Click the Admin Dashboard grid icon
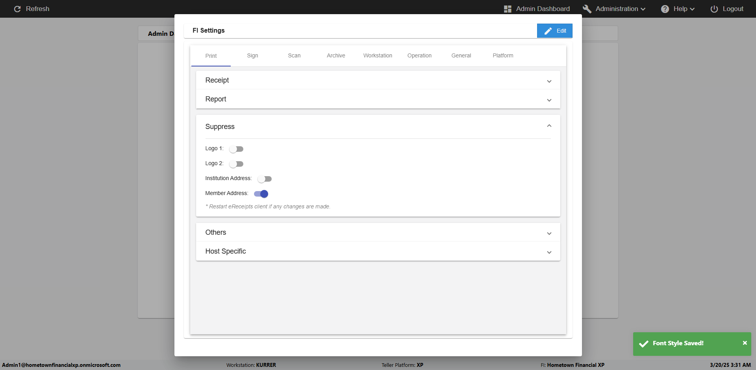The width and height of the screenshot is (756, 370). pyautogui.click(x=508, y=9)
